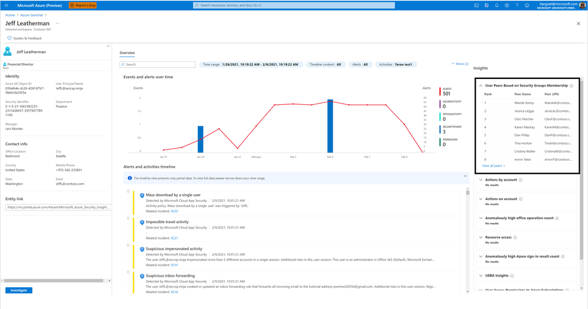Click the info icon in timeline notice
The height and width of the screenshot is (309, 588).
[129, 178]
